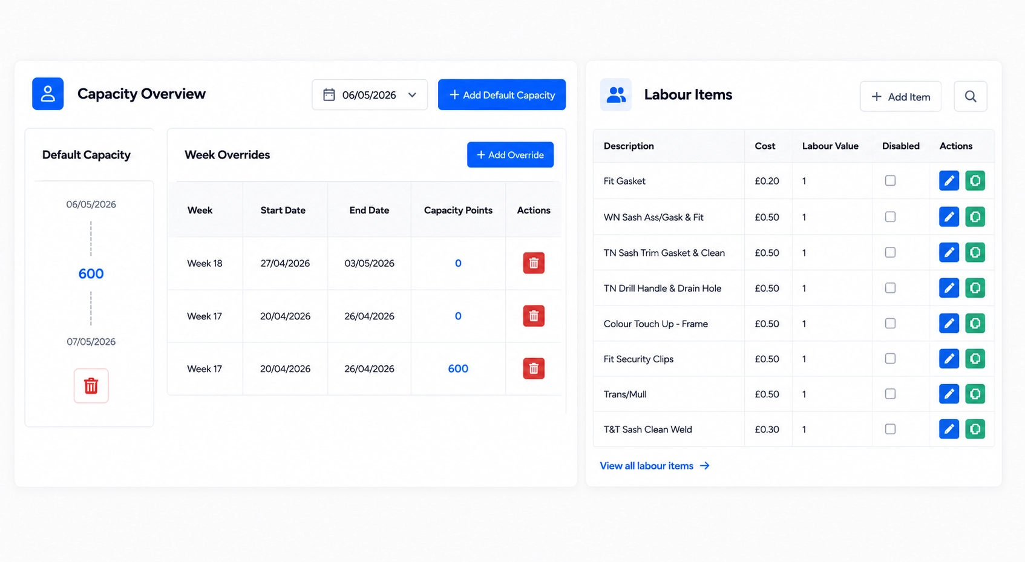Click green action icon in Trans/Mull row
Screen dimensions: 1025x562
click(975, 394)
